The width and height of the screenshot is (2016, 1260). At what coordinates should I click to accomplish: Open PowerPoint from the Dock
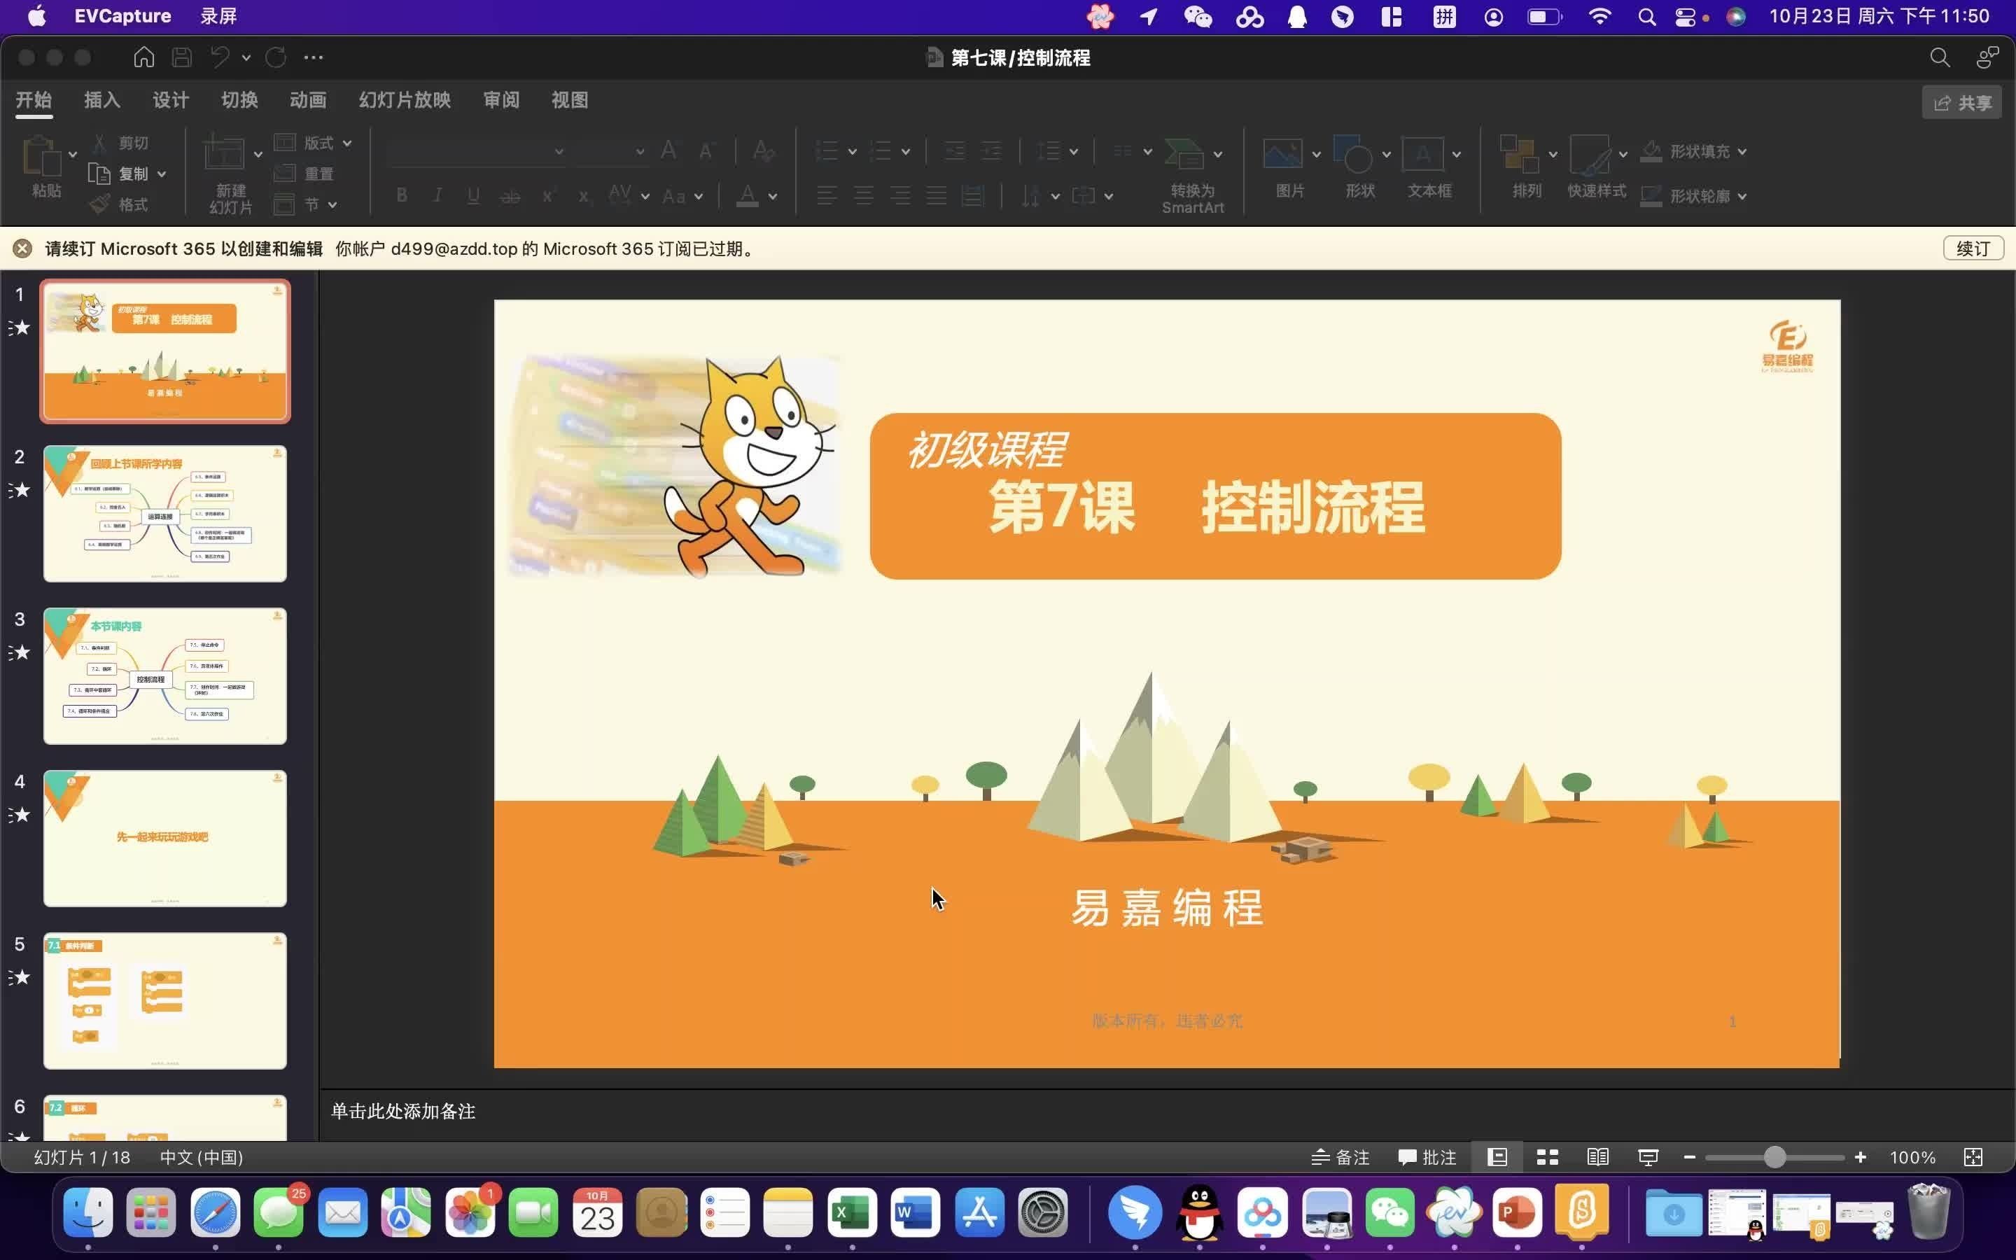click(x=1516, y=1212)
